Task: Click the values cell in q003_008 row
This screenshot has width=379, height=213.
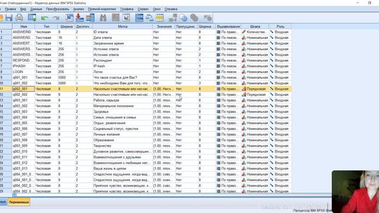Action: (x=164, y=140)
